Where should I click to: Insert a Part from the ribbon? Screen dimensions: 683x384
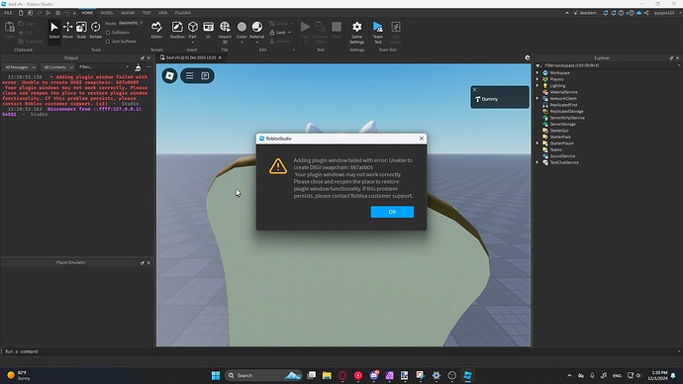coord(193,30)
